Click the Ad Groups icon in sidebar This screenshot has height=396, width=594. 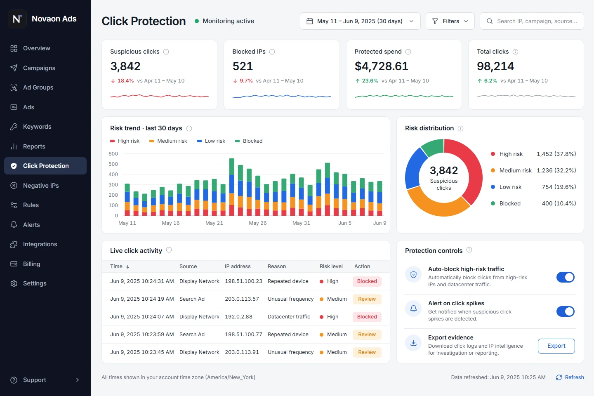[x=14, y=87]
